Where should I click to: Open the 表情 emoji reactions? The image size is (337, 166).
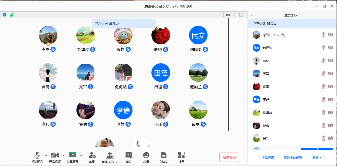point(146,157)
